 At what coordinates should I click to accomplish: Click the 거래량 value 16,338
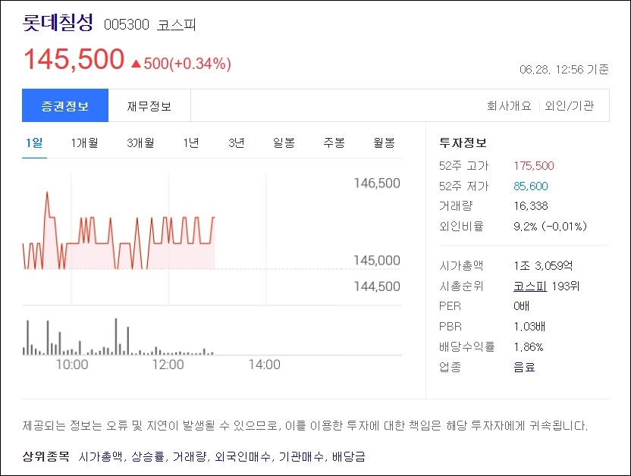[x=531, y=206]
